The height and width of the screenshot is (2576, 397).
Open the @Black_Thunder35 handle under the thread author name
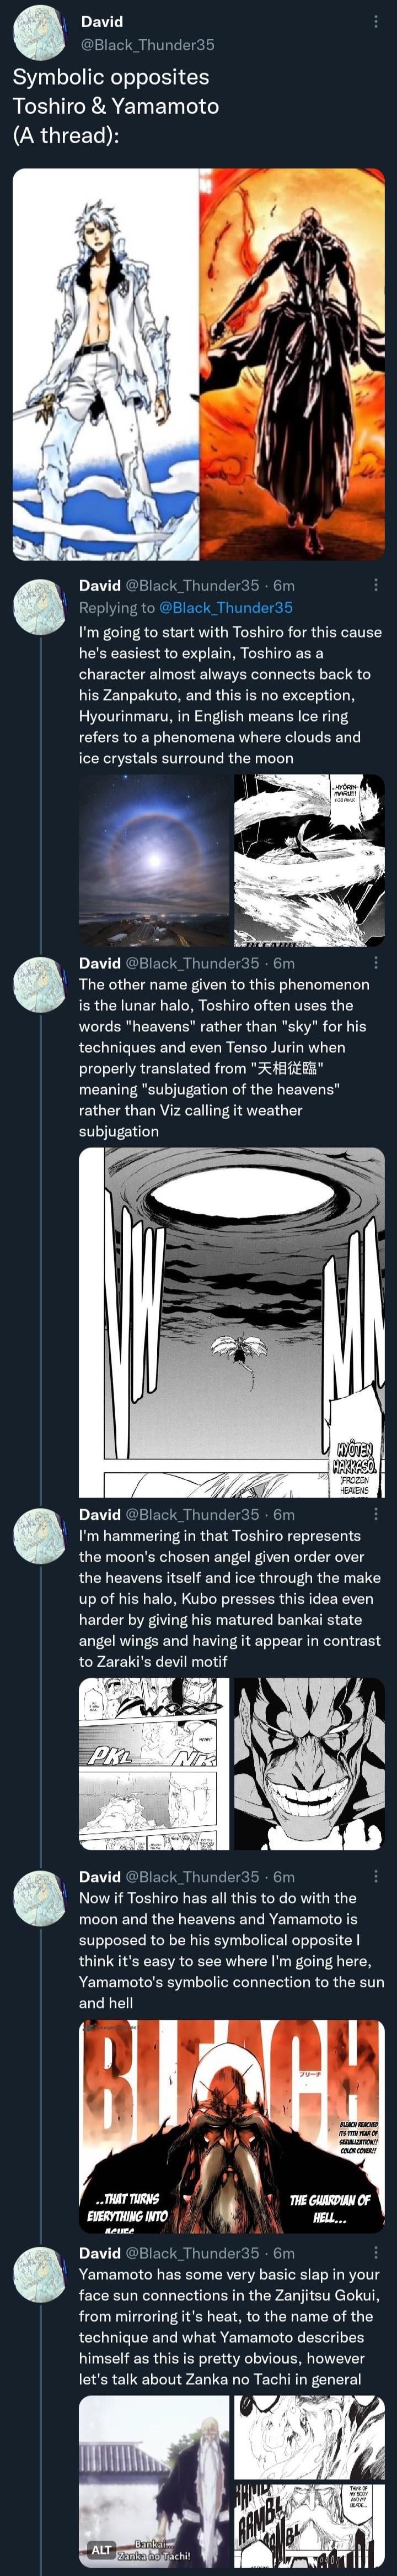(147, 45)
